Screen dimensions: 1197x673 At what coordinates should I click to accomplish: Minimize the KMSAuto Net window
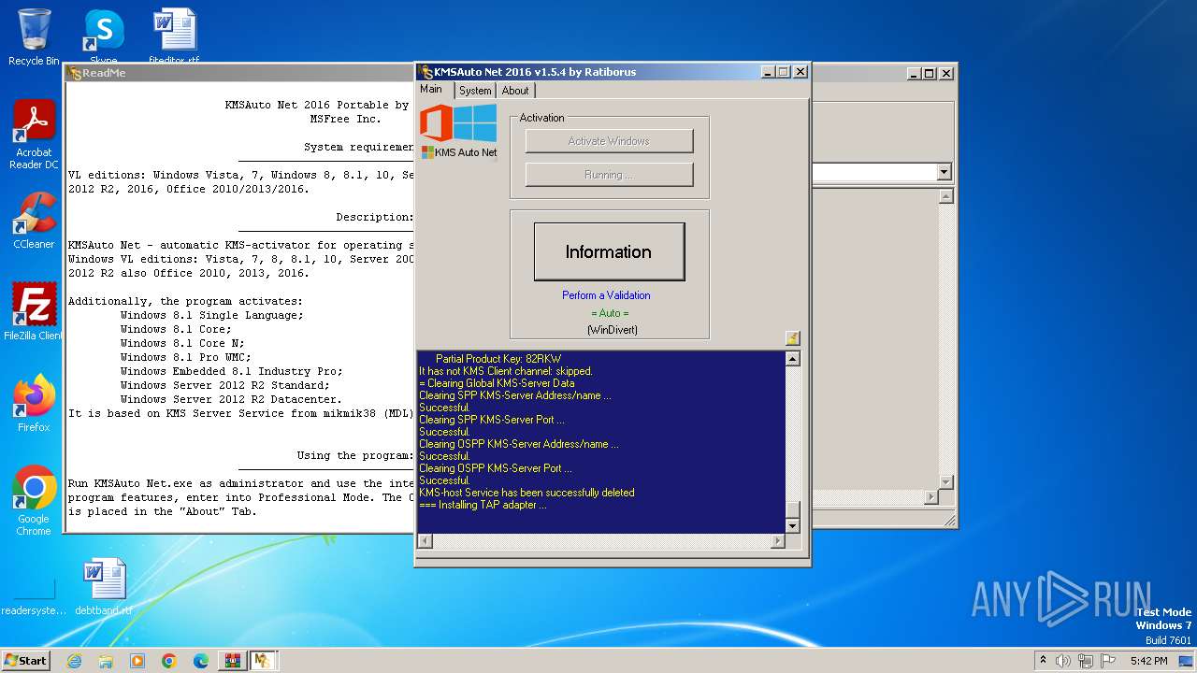(768, 72)
